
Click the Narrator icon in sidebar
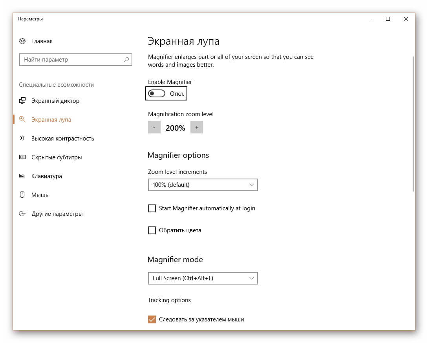tap(22, 101)
